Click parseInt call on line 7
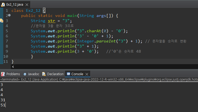 [x=106, y=41]
